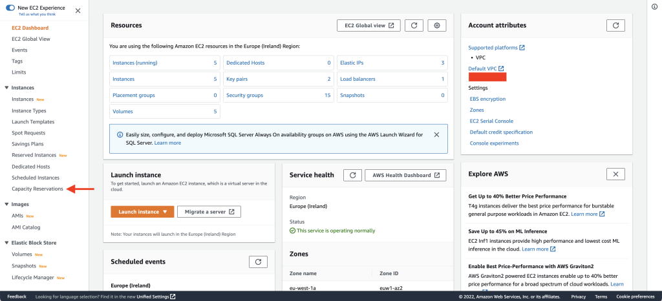Screen dimensions: 662x301
Task: Open EC2 Global view button
Action: click(368, 25)
